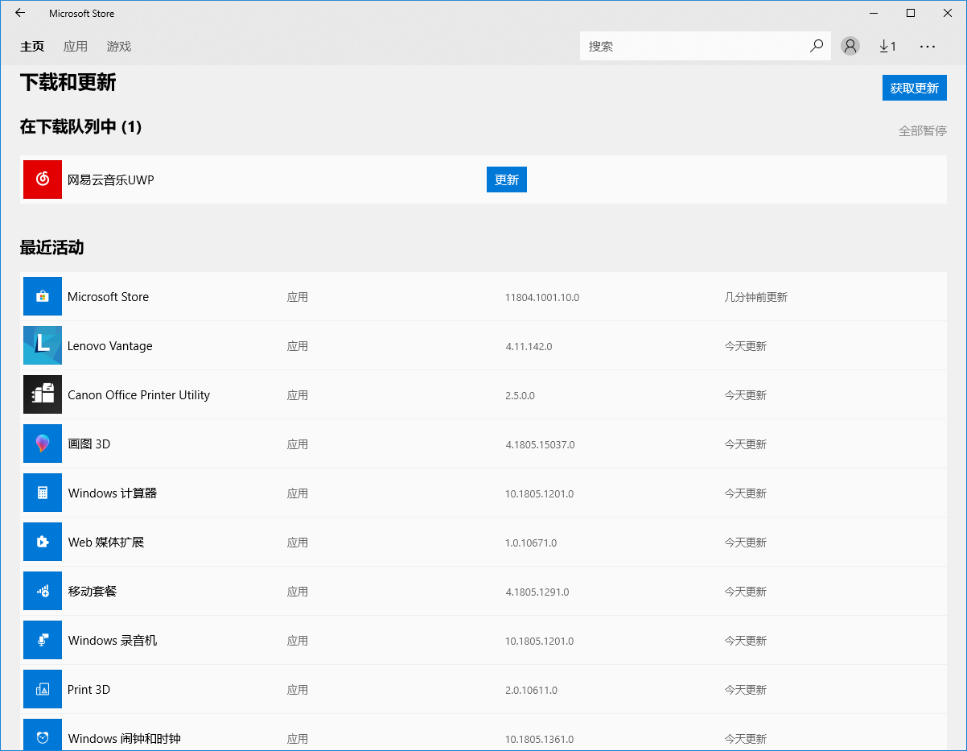Viewport: 967px width, 751px height.
Task: Click version number 11804.1001.10.0
Action: [542, 298]
